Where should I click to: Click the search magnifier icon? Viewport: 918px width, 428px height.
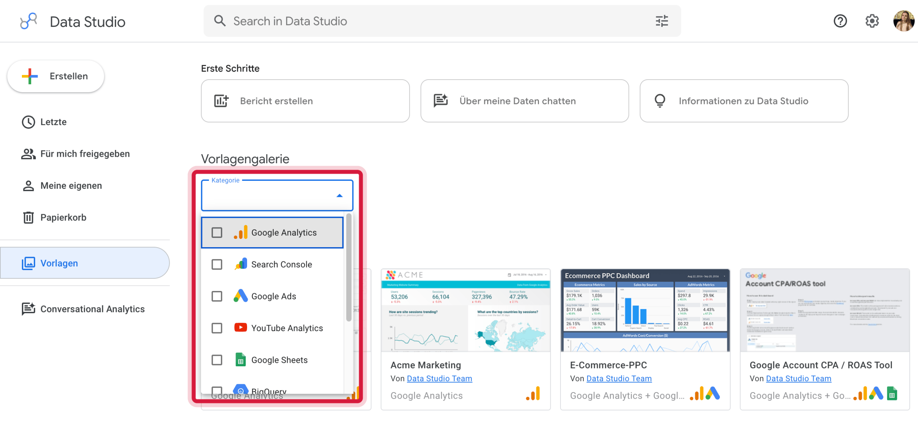pos(220,21)
